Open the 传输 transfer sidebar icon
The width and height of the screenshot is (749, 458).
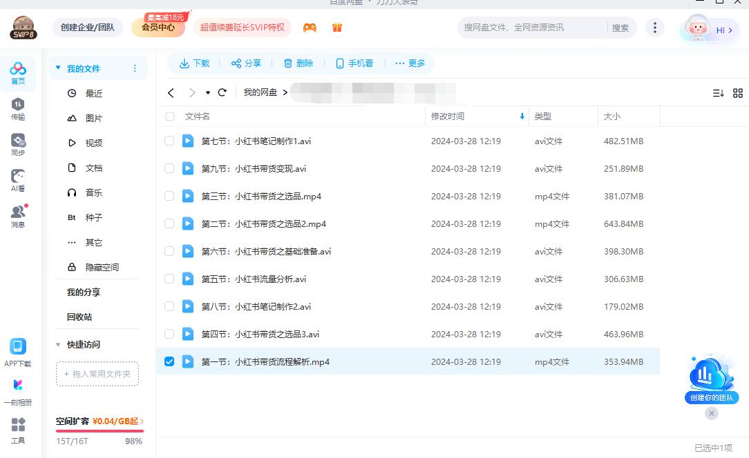pos(18,109)
